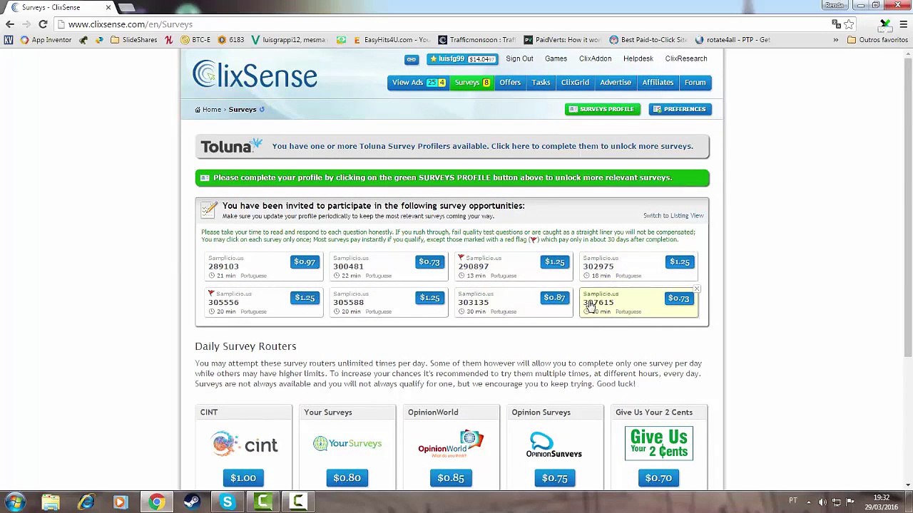Go to the Tasks tab

(x=541, y=83)
